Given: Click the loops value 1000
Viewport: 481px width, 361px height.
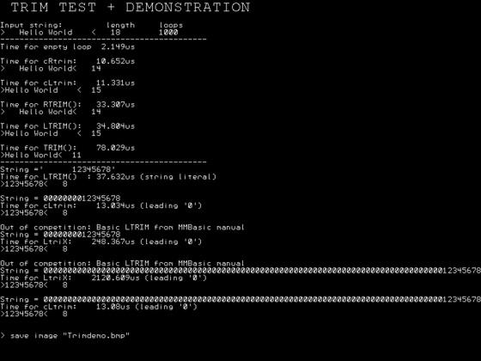Looking at the screenshot, I should click(168, 33).
